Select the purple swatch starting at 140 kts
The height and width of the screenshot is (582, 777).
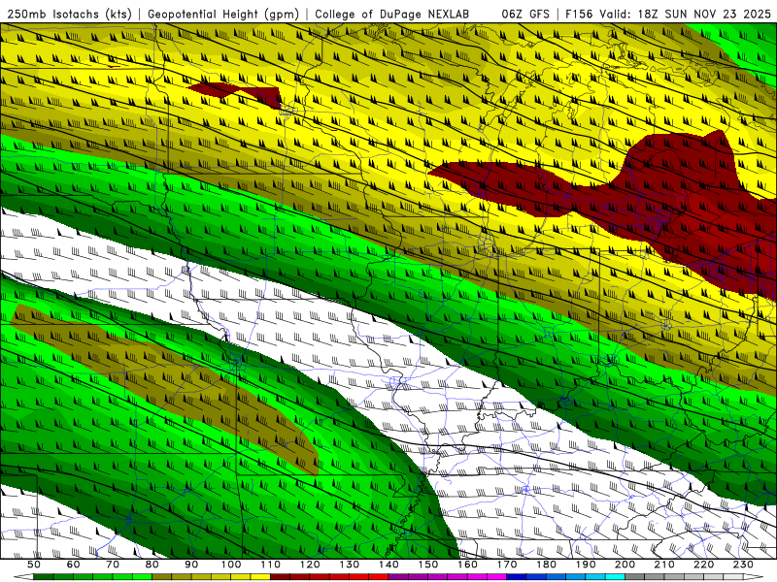click(x=398, y=577)
